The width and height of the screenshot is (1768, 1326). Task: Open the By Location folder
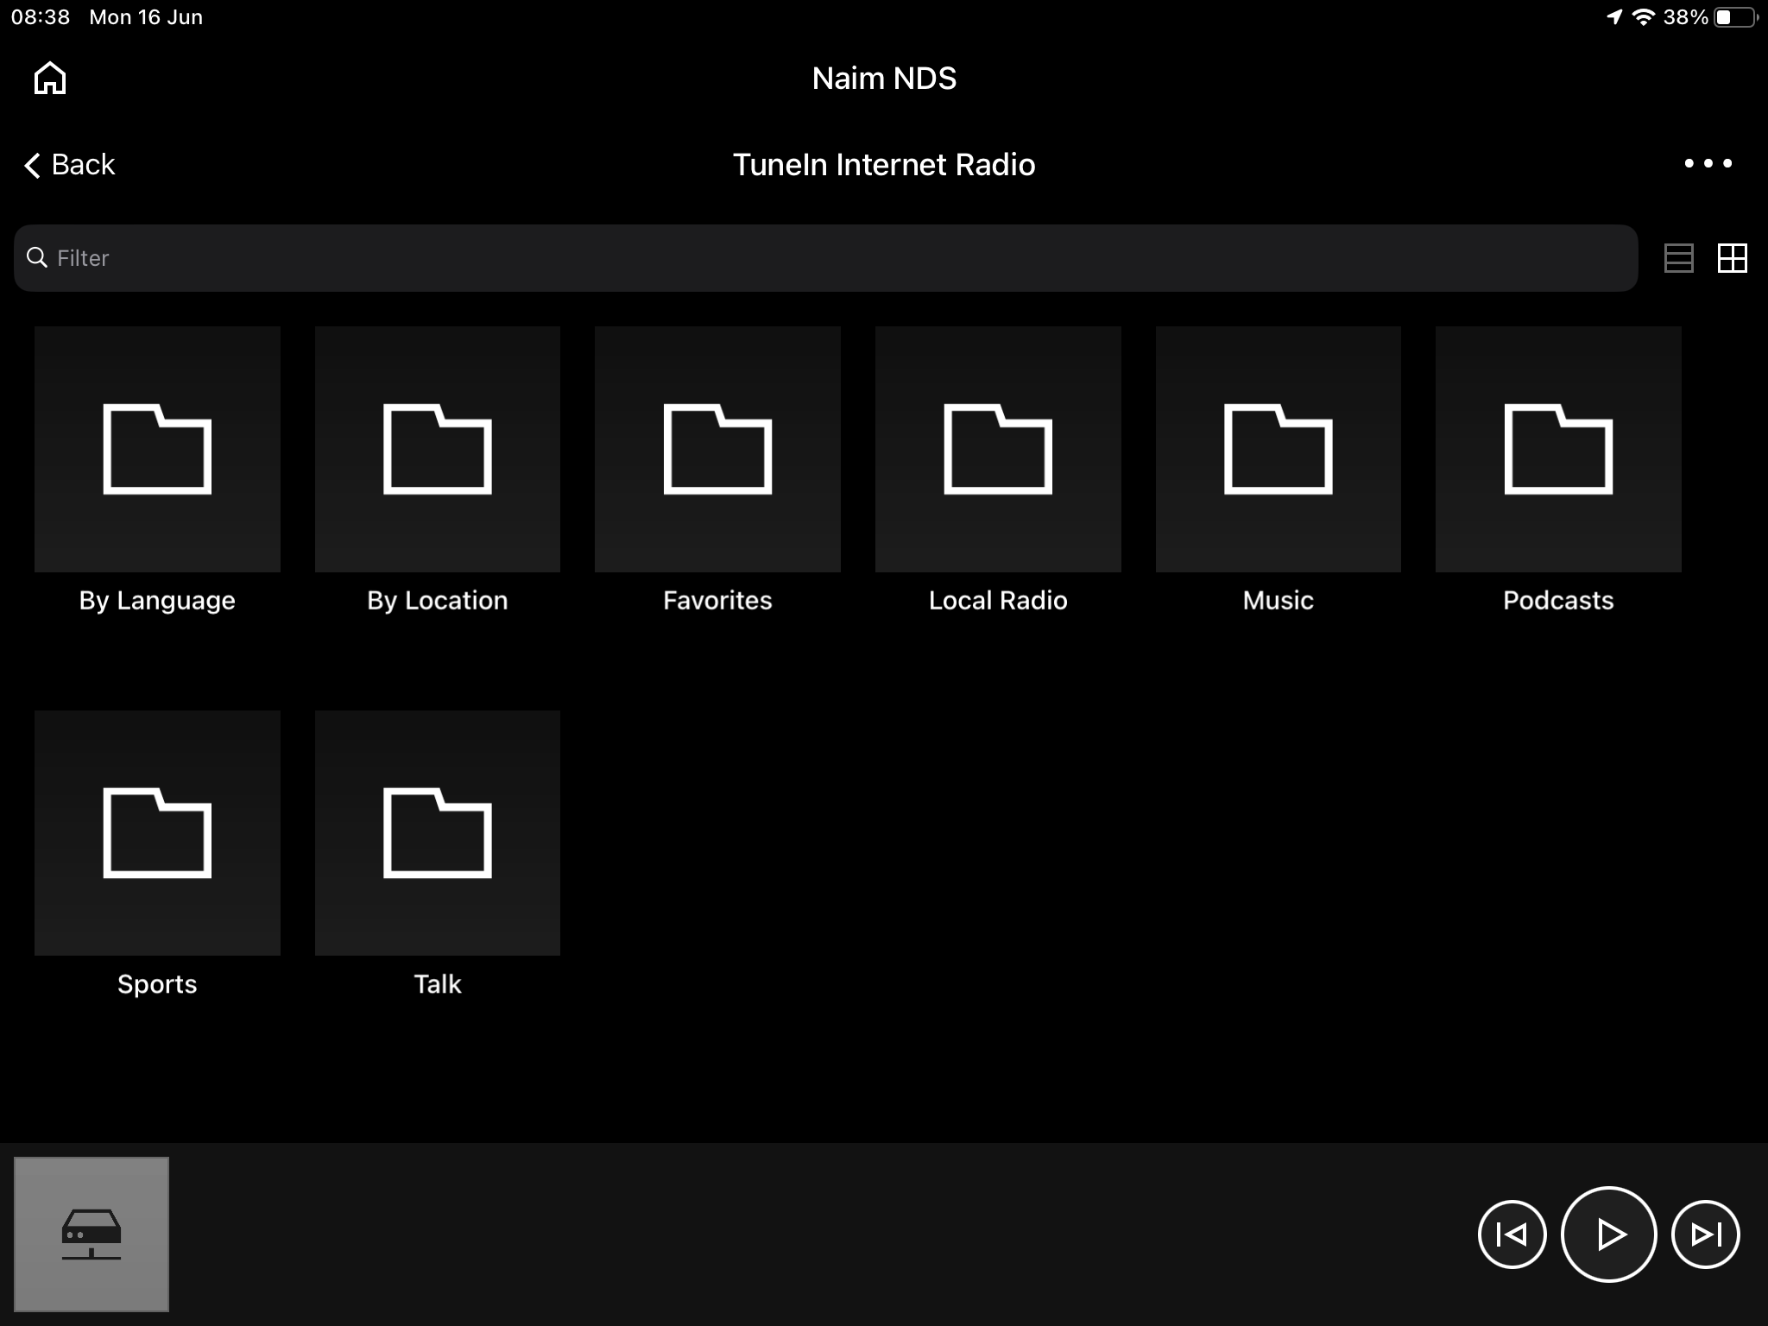click(x=438, y=449)
